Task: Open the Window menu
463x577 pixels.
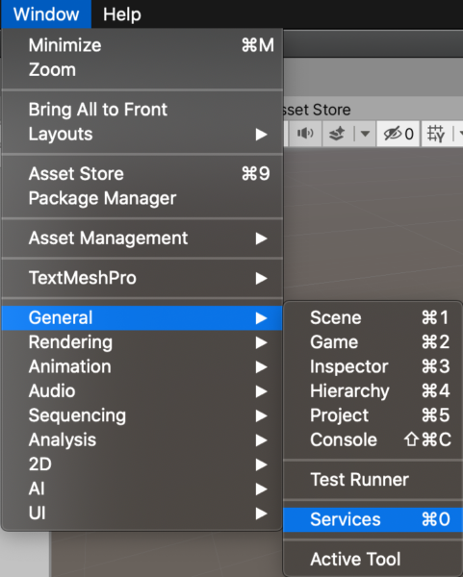Action: 46,14
